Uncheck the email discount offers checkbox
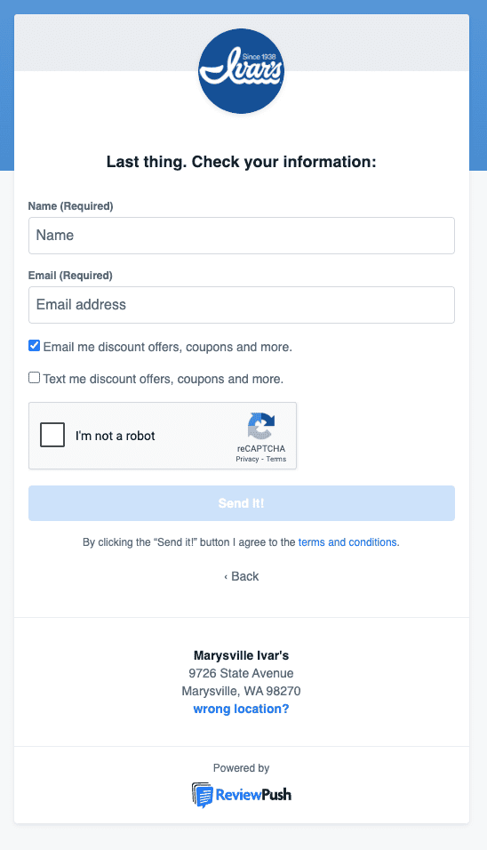Viewport: 487px width, 850px height. [x=34, y=346]
